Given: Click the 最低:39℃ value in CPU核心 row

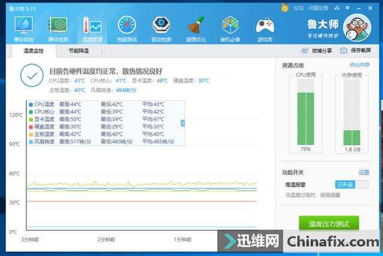Looking at the screenshot, I should pyautogui.click(x=112, y=112).
